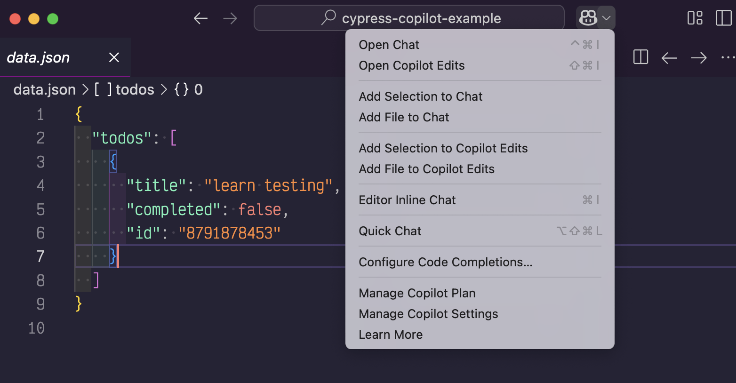The width and height of the screenshot is (736, 383).
Task: Go back with title bar left arrow
Action: [201, 18]
